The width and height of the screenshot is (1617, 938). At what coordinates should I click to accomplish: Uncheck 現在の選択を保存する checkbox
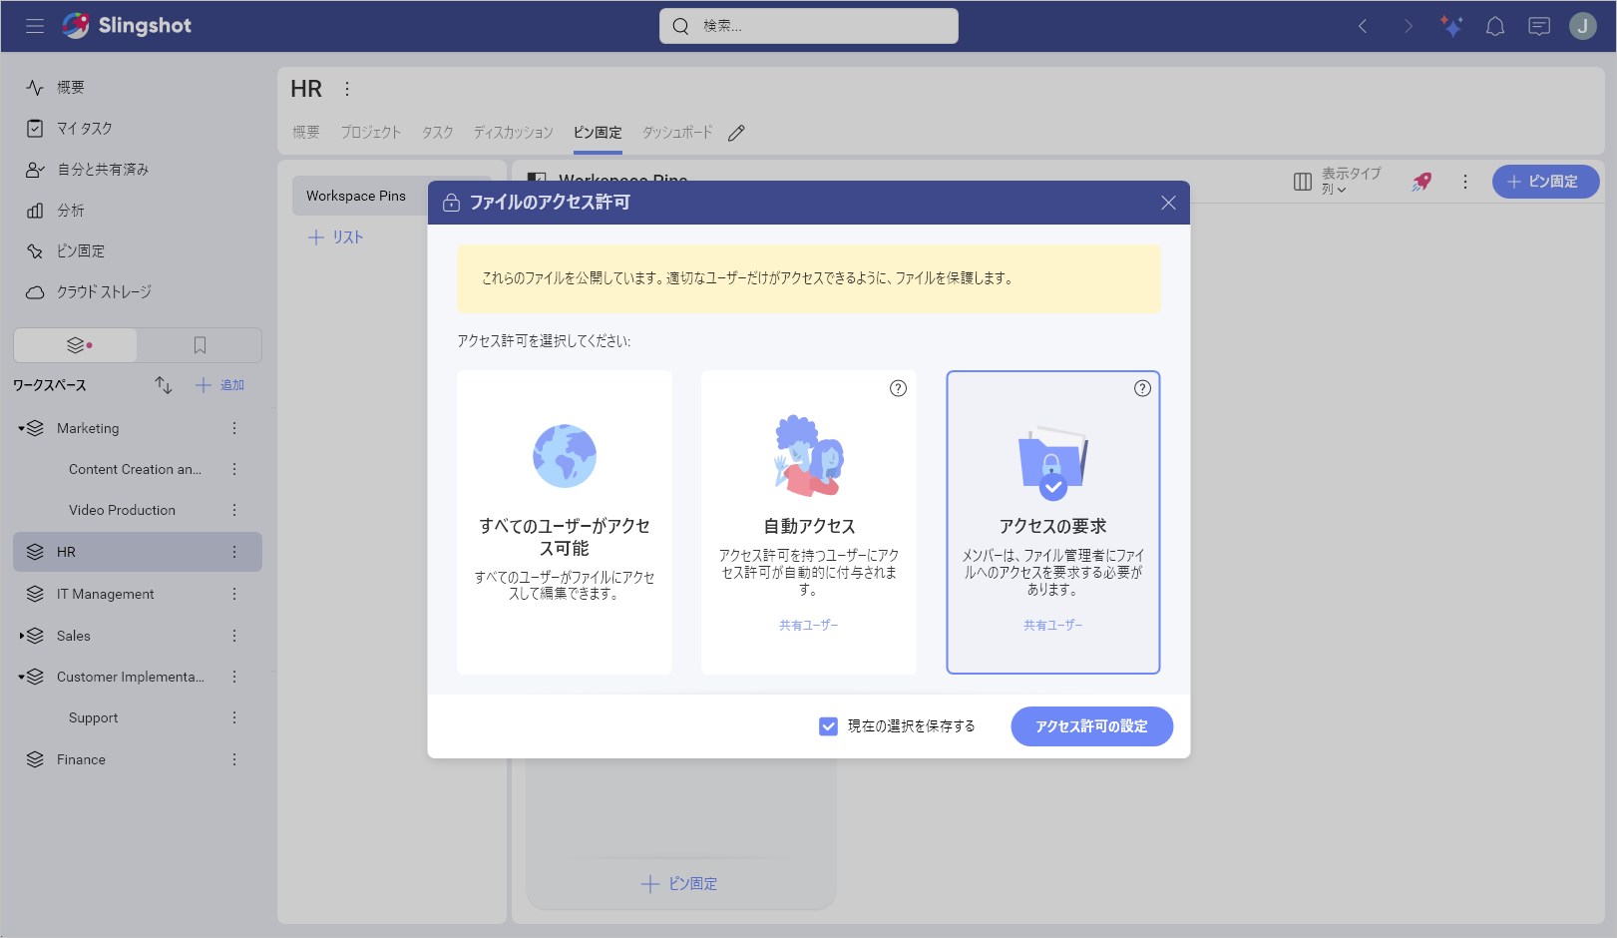(828, 726)
